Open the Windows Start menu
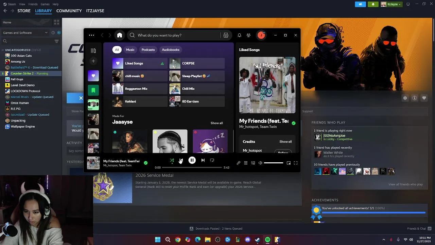The height and width of the screenshot is (245, 435). pyautogui.click(x=158, y=240)
